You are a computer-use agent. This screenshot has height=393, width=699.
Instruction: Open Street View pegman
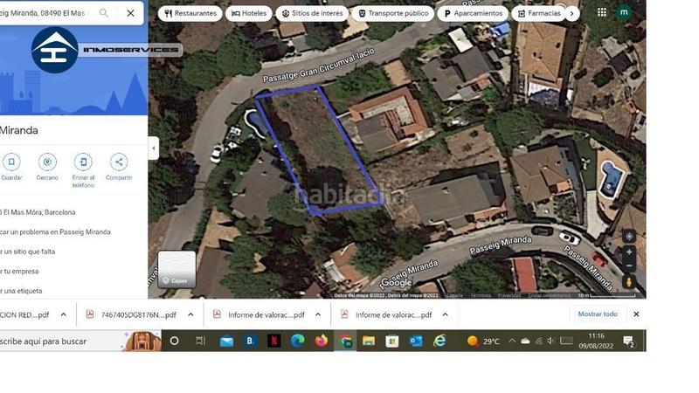tap(629, 282)
